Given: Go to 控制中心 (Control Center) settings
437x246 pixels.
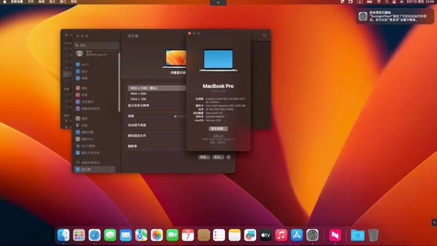Looking at the screenshot, I should tap(87, 139).
